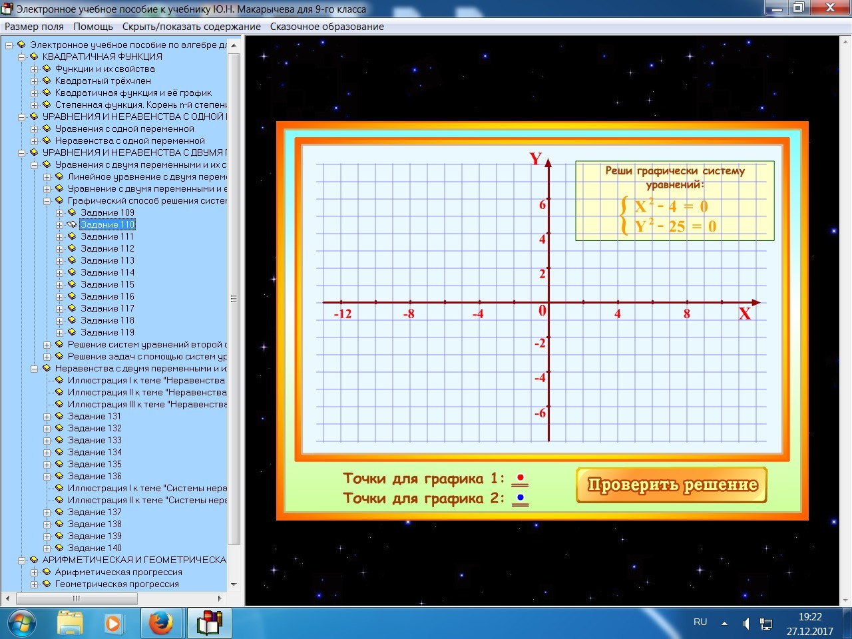Click the textbook app taskbar icon

click(x=209, y=624)
